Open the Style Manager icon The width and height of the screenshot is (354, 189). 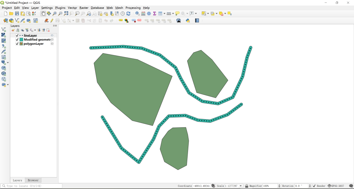click(x=34, y=13)
